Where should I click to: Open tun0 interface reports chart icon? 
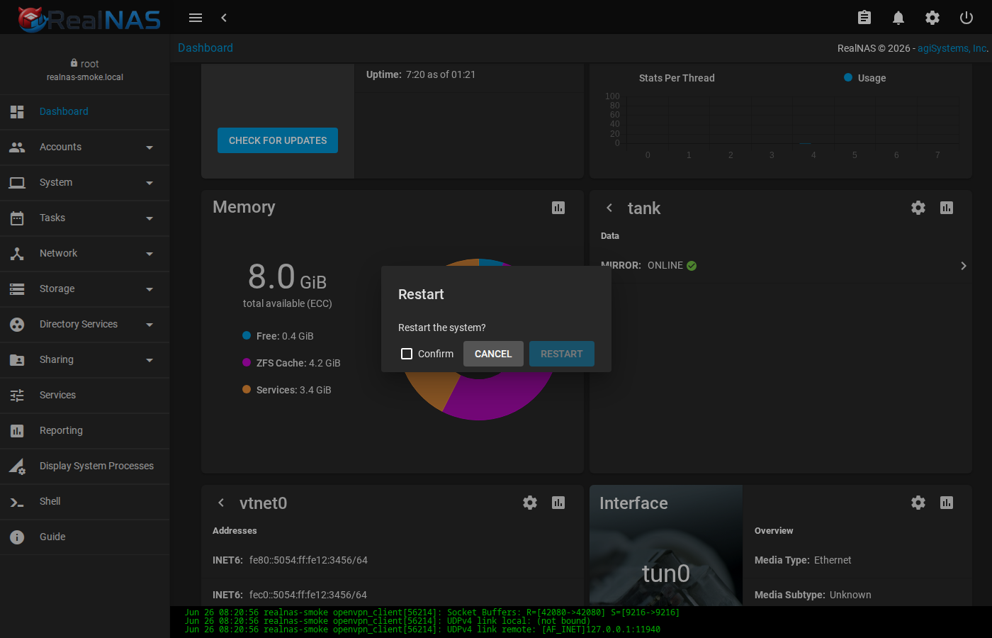pyautogui.click(x=947, y=503)
